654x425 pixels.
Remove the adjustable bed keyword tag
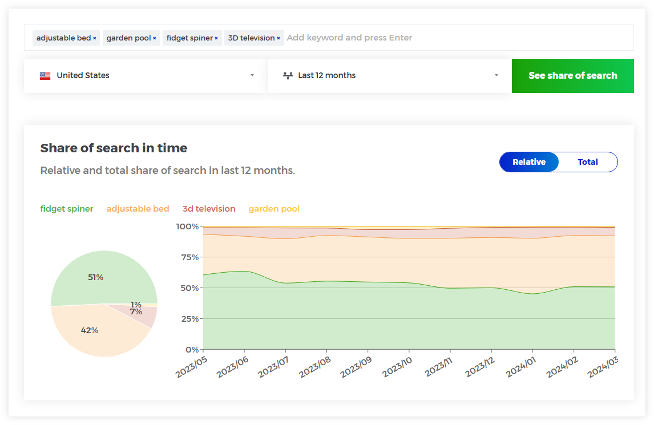pos(95,38)
